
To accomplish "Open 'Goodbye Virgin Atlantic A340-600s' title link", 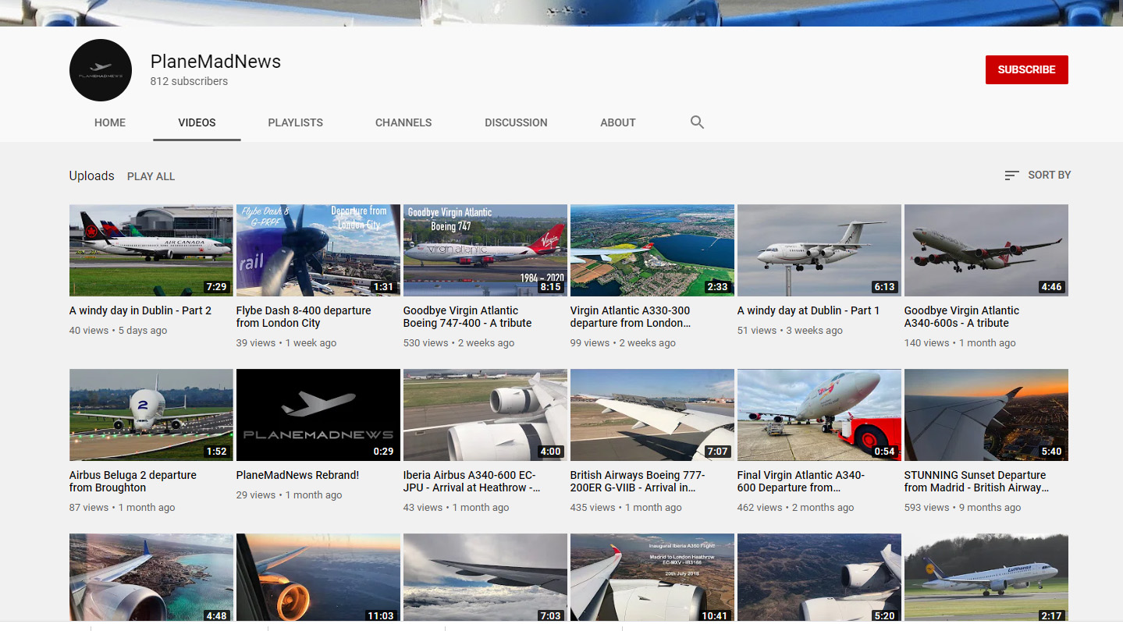I will (961, 317).
